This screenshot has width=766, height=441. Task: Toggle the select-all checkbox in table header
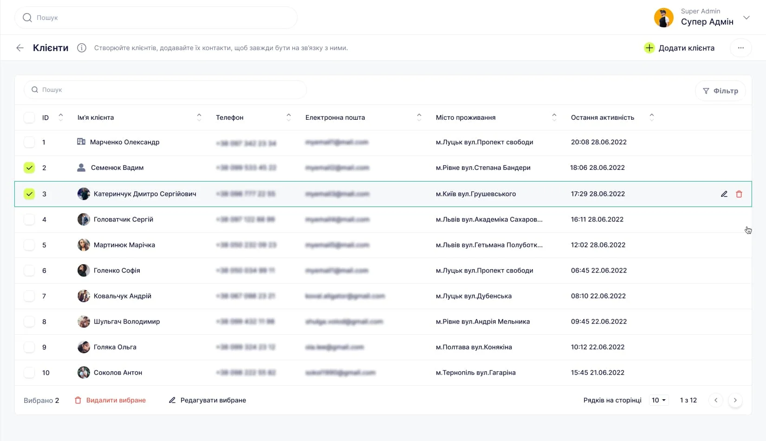pyautogui.click(x=29, y=117)
